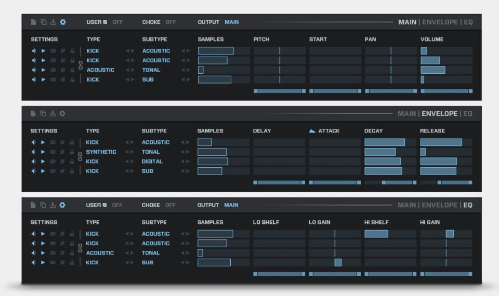
Task: Click the ATTACK column header
Action: coord(329,131)
